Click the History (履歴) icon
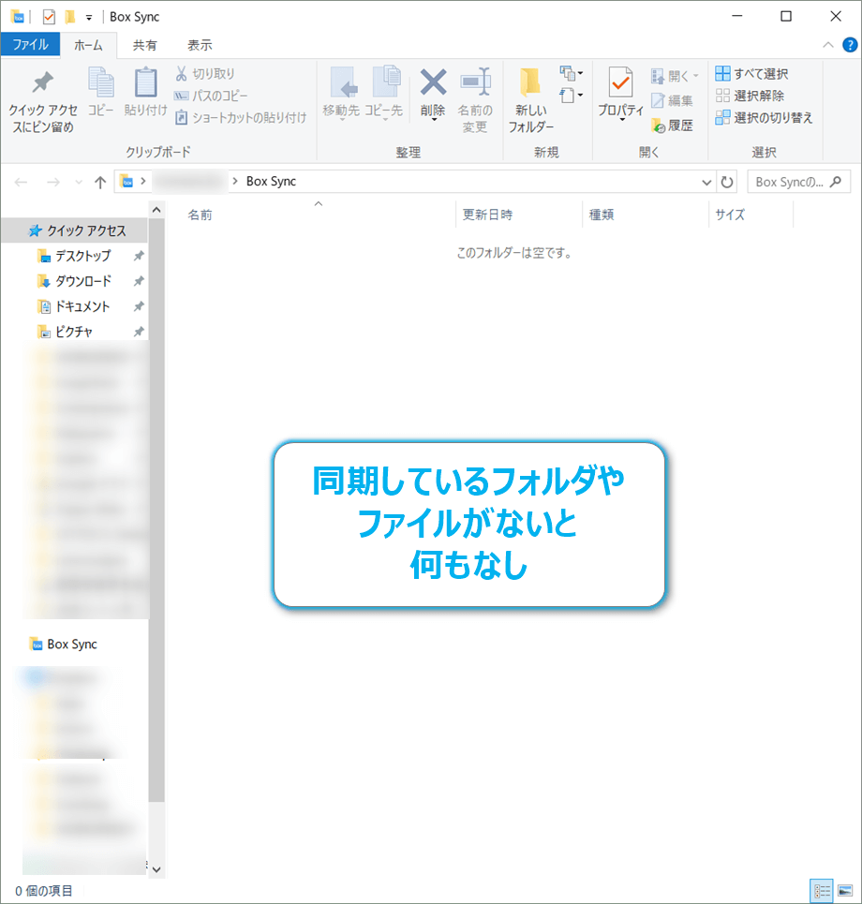862x904 pixels. (x=659, y=125)
